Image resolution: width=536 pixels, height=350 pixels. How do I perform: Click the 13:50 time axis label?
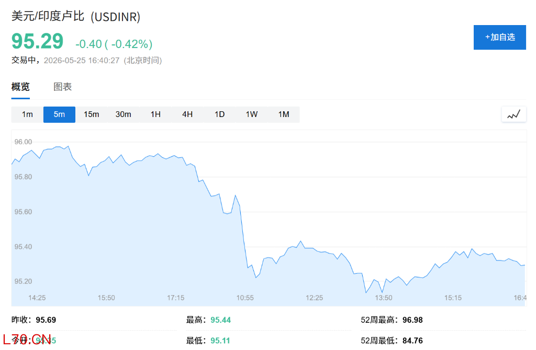coord(384,298)
